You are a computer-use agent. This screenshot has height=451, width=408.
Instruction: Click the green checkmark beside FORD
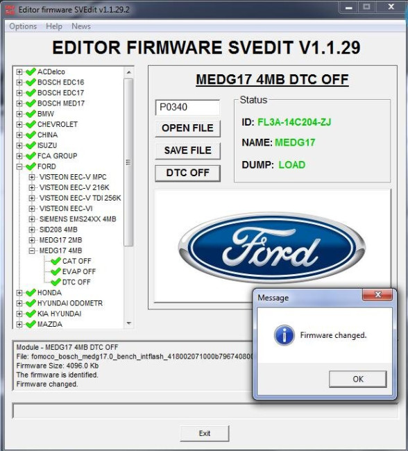(31, 167)
